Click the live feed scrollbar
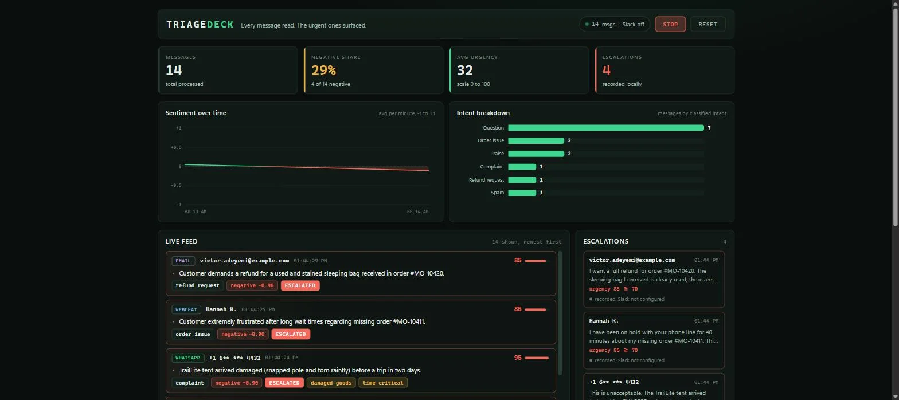899x400 pixels. coord(560,313)
